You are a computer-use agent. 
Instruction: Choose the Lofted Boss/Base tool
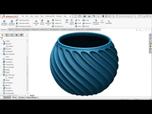tap(22, 23)
